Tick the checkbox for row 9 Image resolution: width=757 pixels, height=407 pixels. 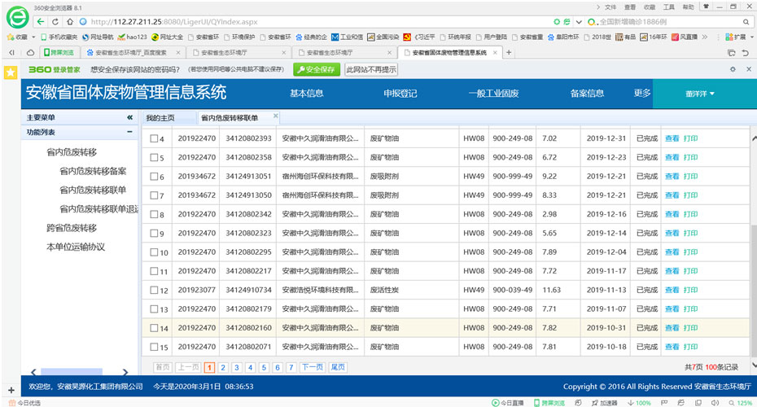(x=154, y=234)
